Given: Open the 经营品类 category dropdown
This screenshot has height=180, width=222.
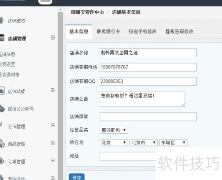Looking at the screenshot, I should pyautogui.click(x=114, y=130).
